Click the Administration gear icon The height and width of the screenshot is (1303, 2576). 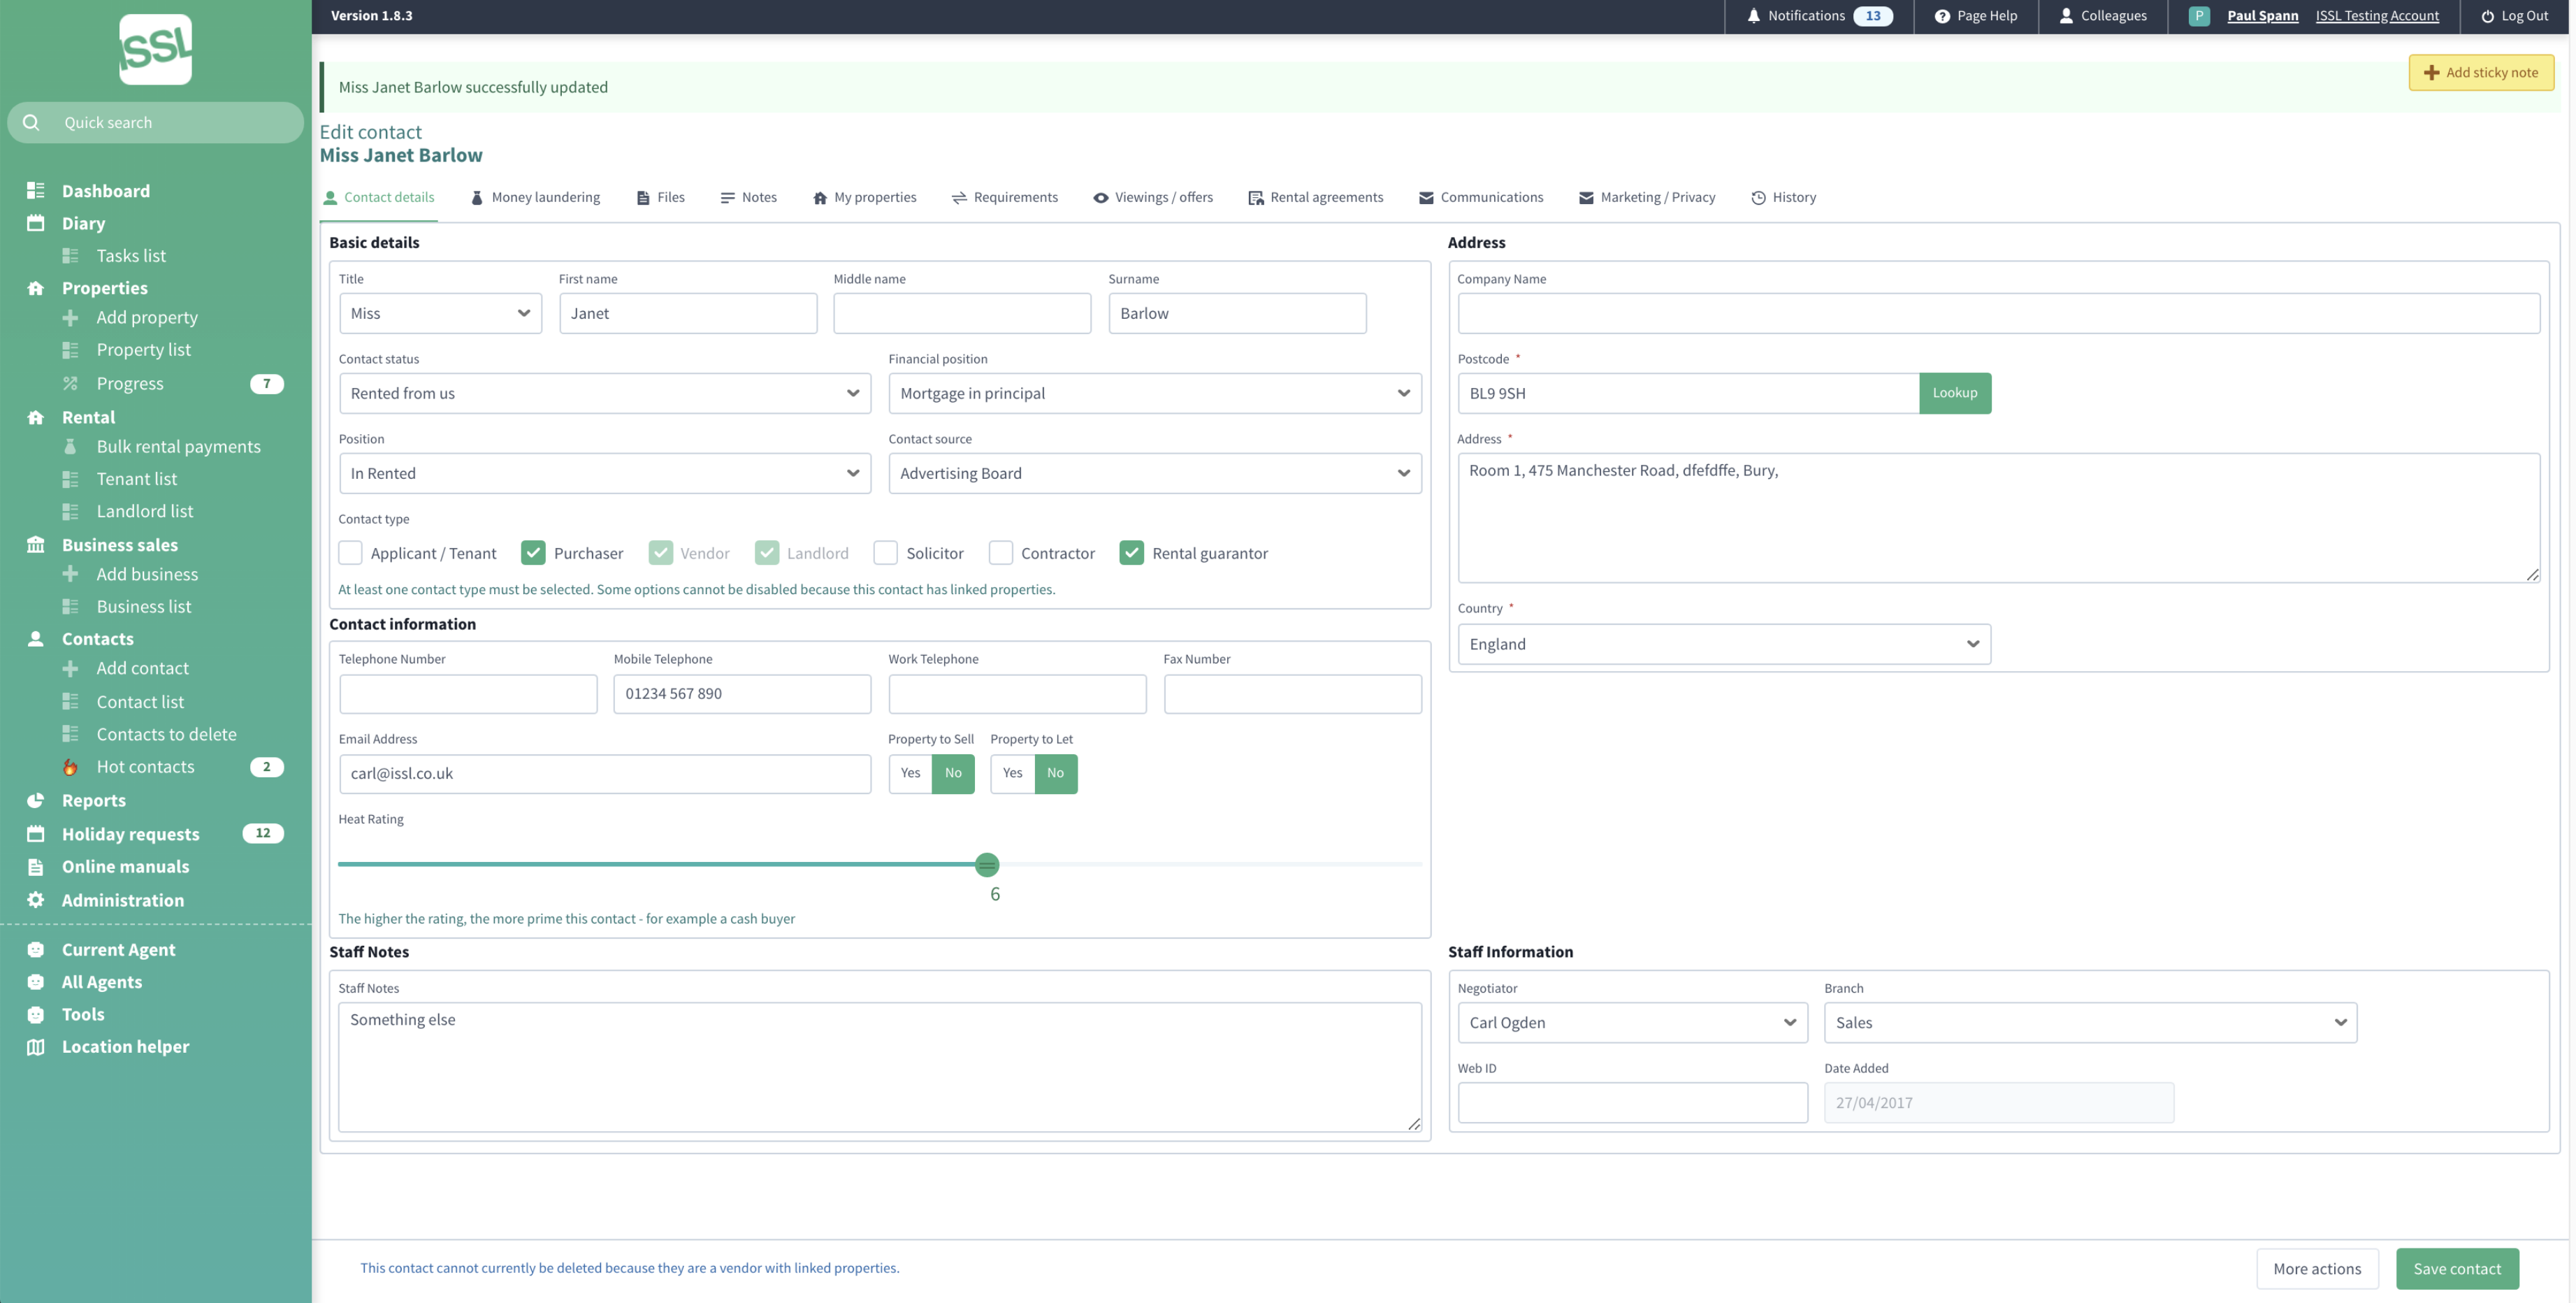(36, 900)
